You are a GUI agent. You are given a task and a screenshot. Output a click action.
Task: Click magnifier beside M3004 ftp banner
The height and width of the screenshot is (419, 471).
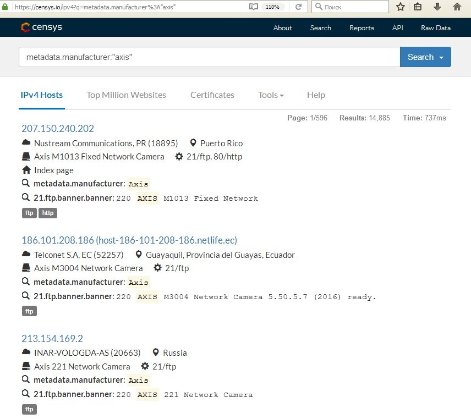point(26,296)
